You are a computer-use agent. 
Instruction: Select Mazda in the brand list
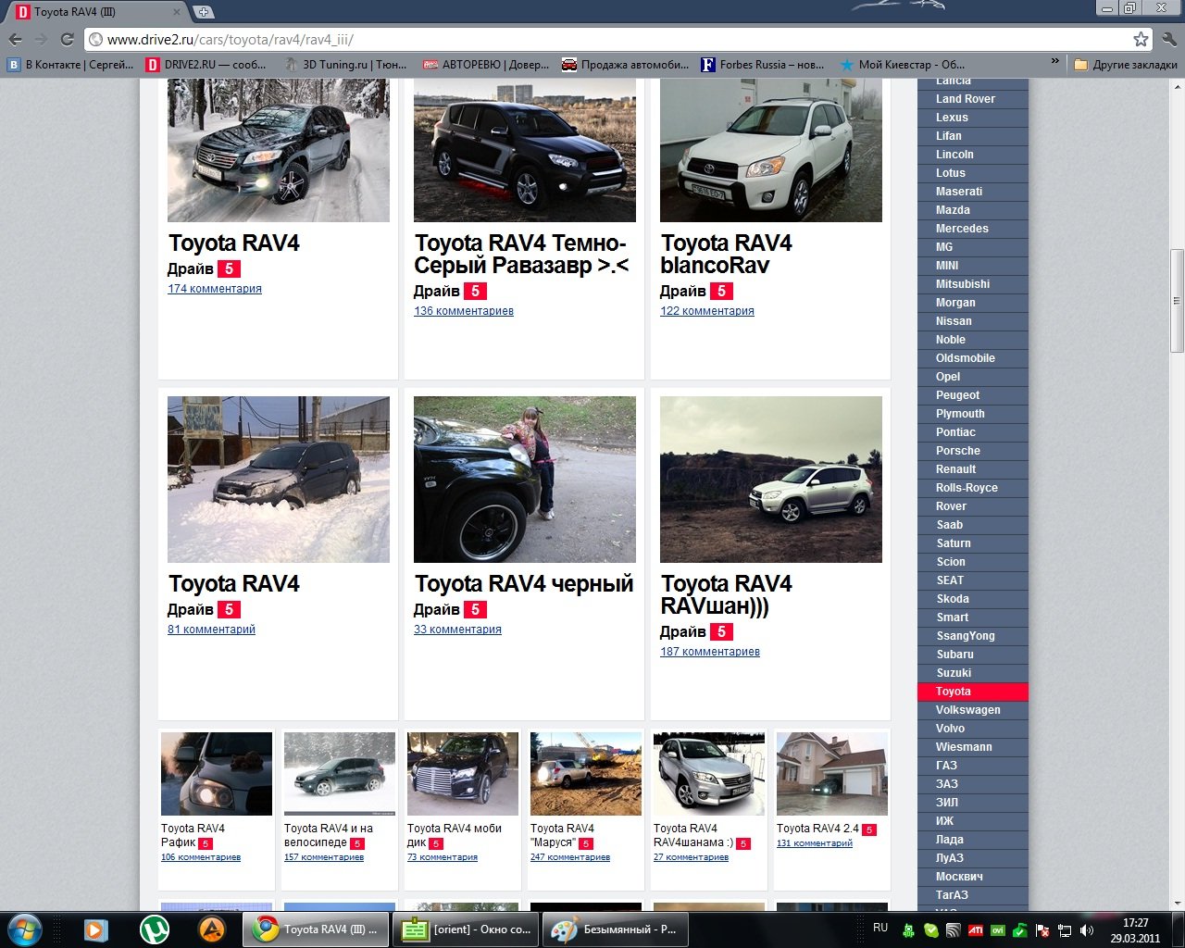pos(973,210)
